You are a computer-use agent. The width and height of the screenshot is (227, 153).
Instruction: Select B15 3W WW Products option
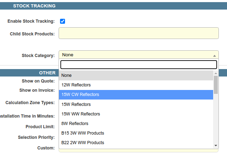(136, 133)
